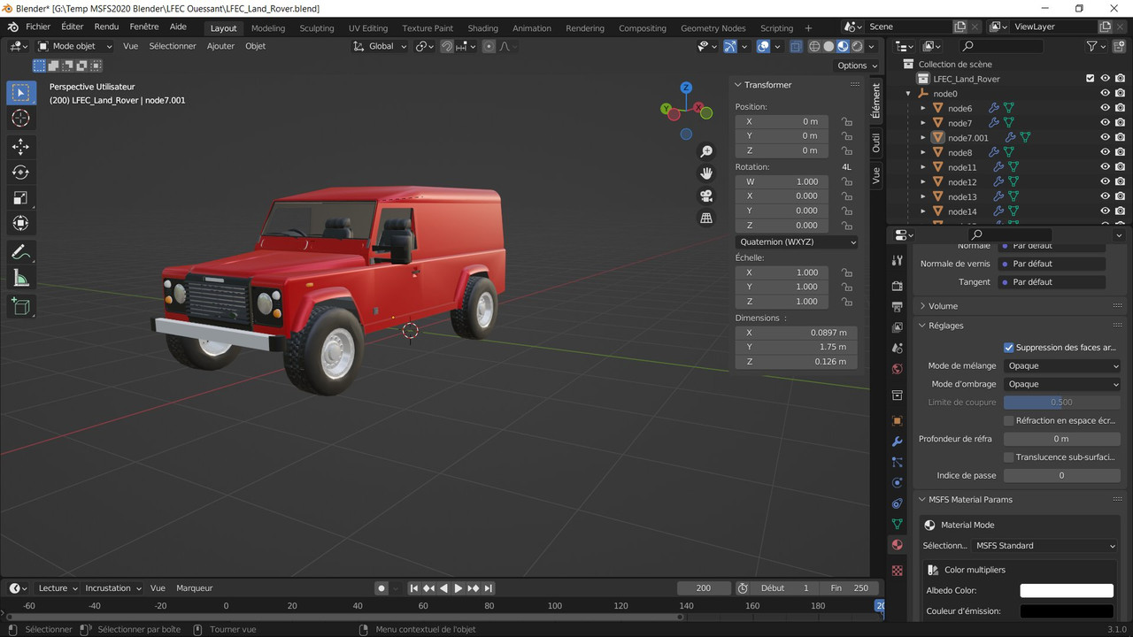This screenshot has width=1133, height=637.
Task: Open the Texture properties checkerboard tab
Action: (898, 571)
